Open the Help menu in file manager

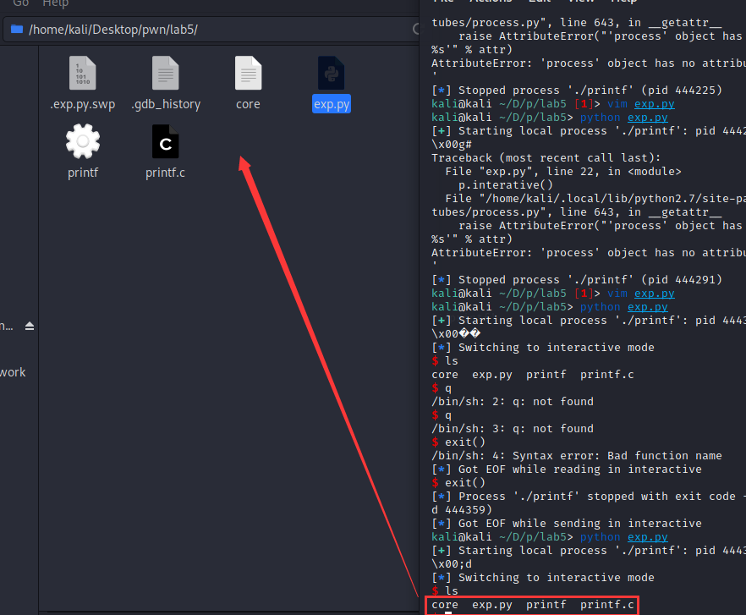pos(56,3)
